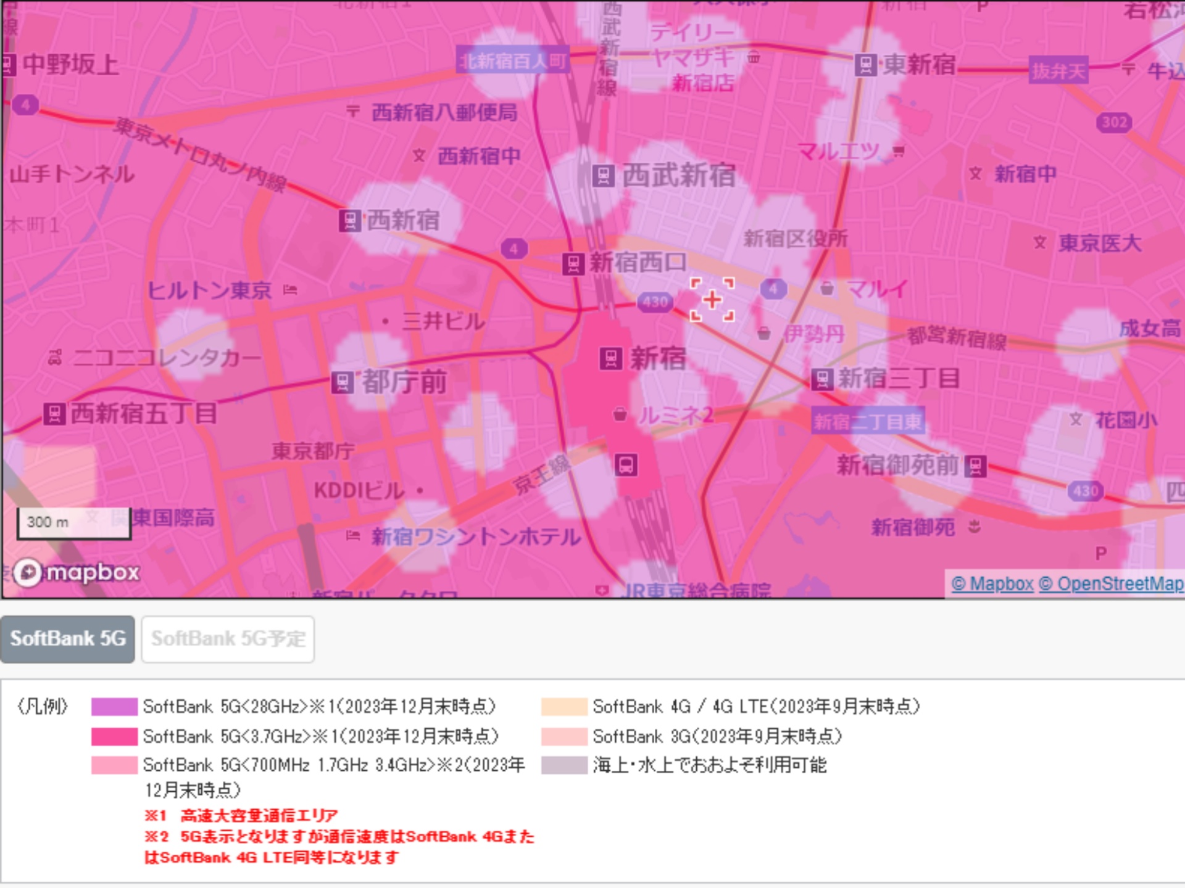The width and height of the screenshot is (1185, 888).
Task: Click the 新宿区役所 map label
Action: (796, 238)
